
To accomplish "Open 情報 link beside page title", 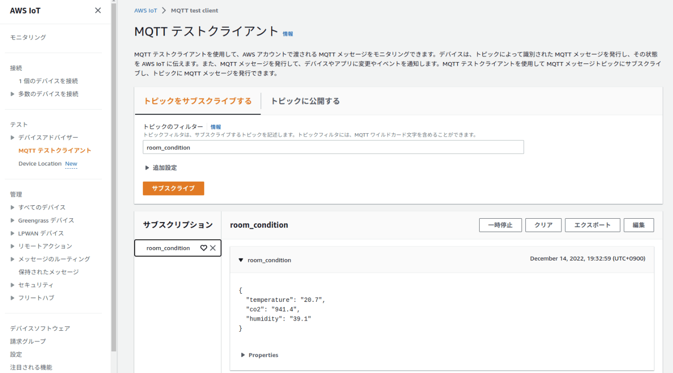I will (x=288, y=34).
